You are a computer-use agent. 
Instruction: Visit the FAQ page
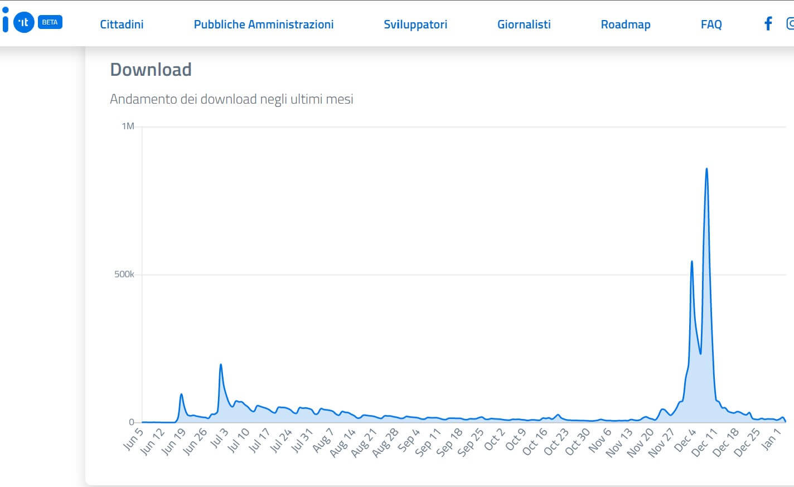click(711, 25)
